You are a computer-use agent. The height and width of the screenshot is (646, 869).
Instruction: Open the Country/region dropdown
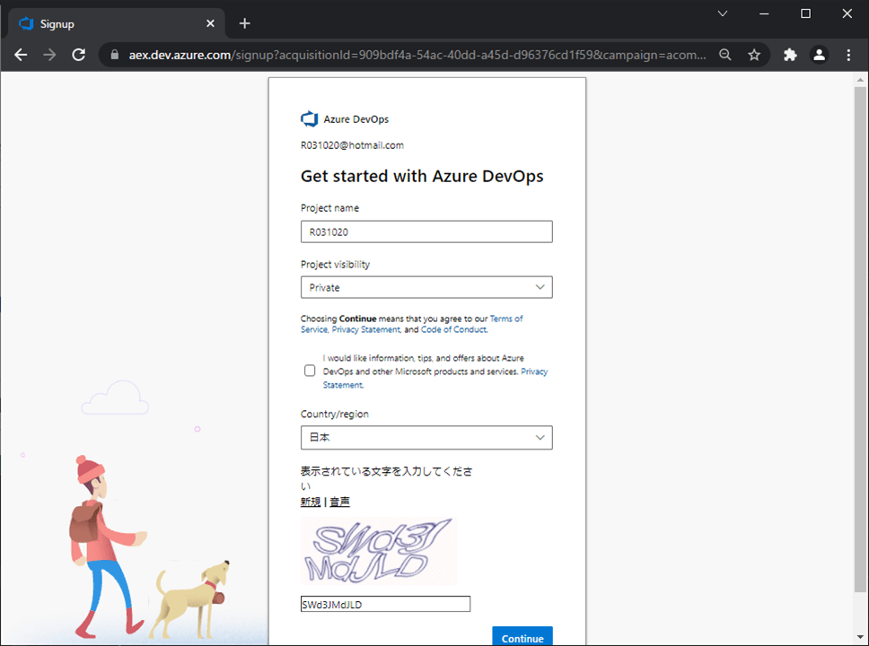click(x=426, y=437)
